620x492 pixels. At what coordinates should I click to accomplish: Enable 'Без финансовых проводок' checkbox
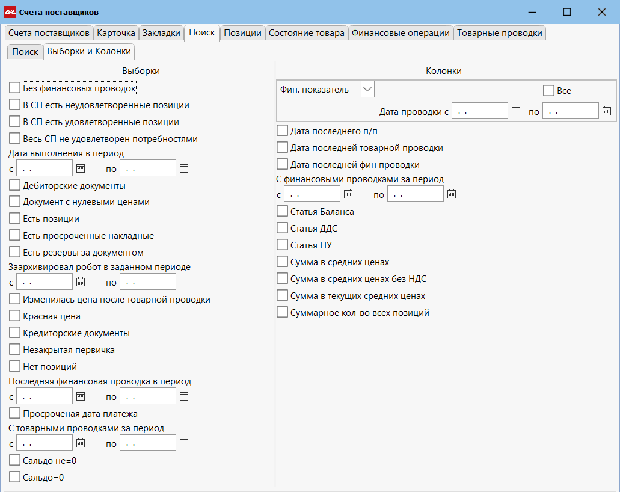pyautogui.click(x=15, y=88)
